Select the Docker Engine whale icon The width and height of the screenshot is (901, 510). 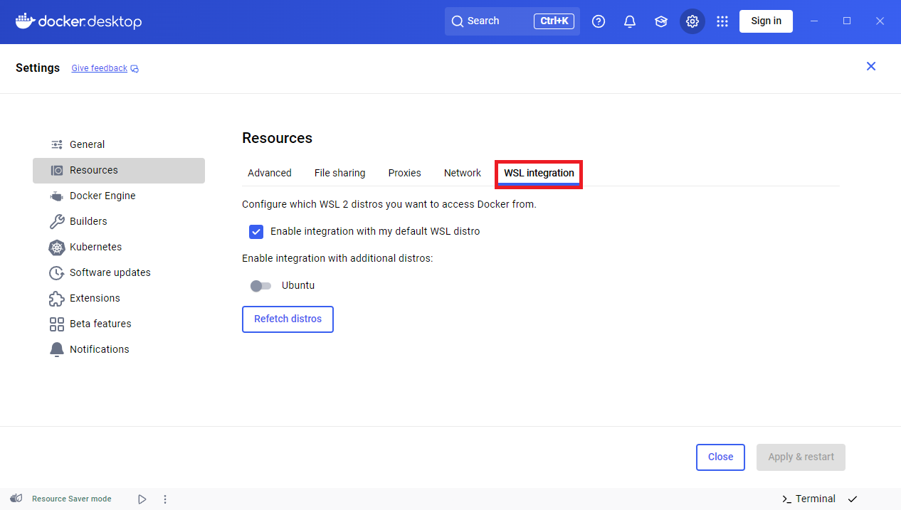tap(56, 196)
